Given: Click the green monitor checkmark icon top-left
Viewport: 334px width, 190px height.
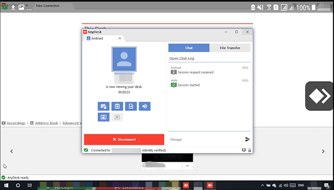Looking at the screenshot, I should (x=5, y=7).
